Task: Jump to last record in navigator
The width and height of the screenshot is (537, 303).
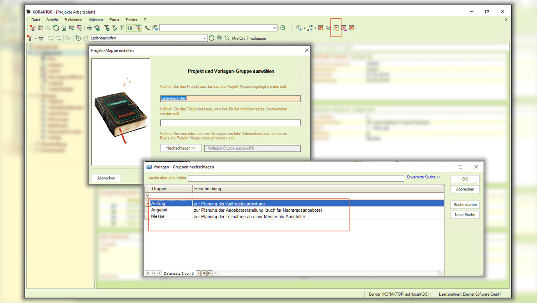Action: pyautogui.click(x=210, y=273)
